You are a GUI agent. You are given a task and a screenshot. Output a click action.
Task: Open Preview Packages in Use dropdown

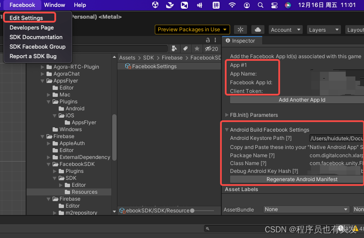pyautogui.click(x=192, y=30)
